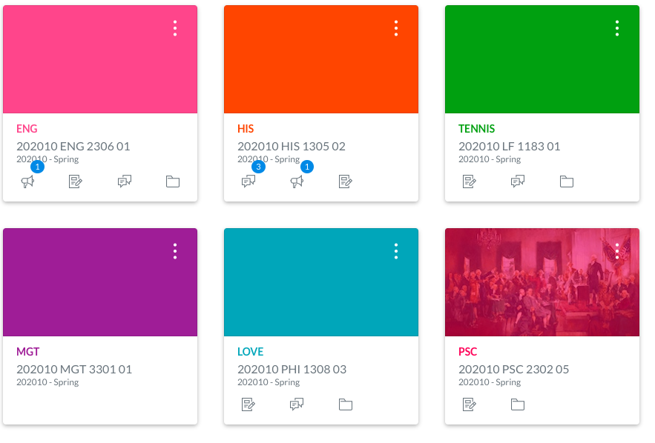Open Assignments icon on HIS course card
This screenshot has height=443, width=655.
click(346, 181)
